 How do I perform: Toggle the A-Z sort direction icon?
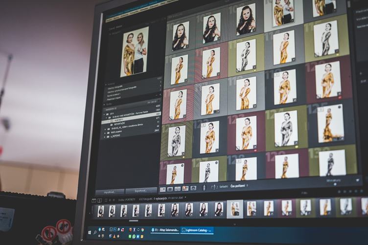(214, 187)
